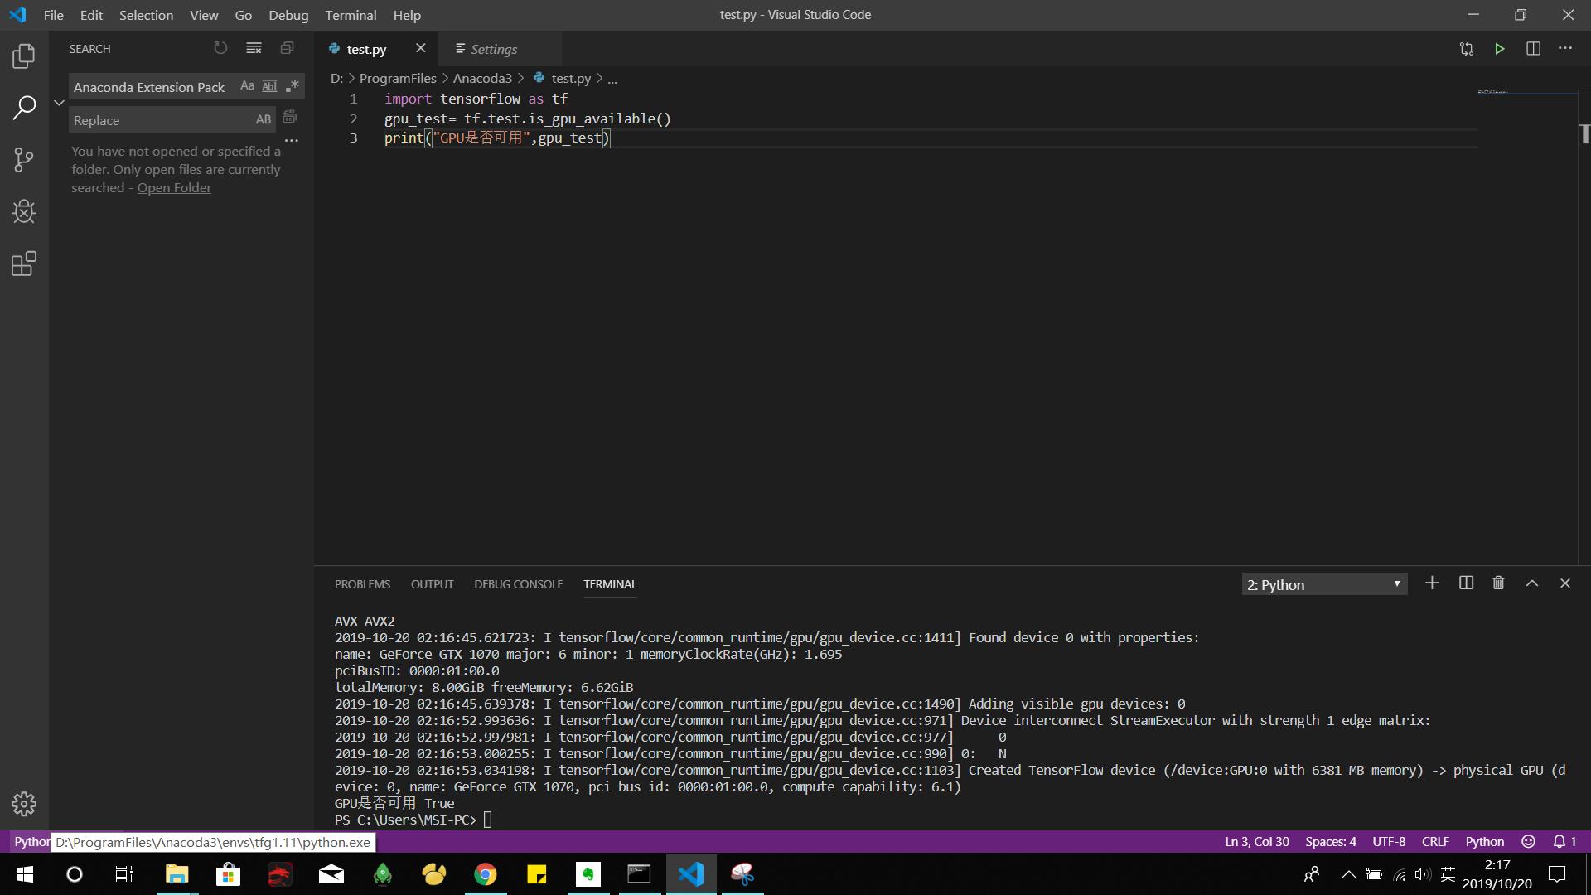This screenshot has height=895, width=1591.
Task: Open notifications bell in status bar
Action: [1564, 841]
